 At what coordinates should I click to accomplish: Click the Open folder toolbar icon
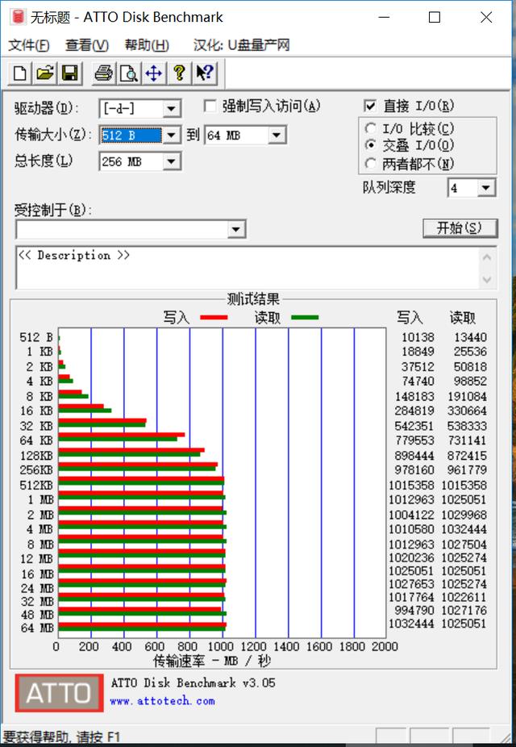(x=44, y=73)
